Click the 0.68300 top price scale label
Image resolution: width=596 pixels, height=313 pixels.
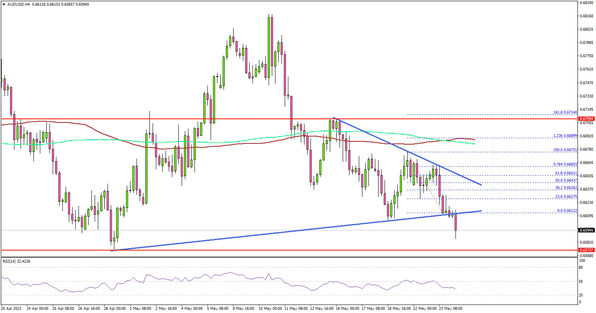coord(586,2)
